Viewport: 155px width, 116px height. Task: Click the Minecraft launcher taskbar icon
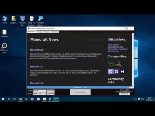point(56,99)
